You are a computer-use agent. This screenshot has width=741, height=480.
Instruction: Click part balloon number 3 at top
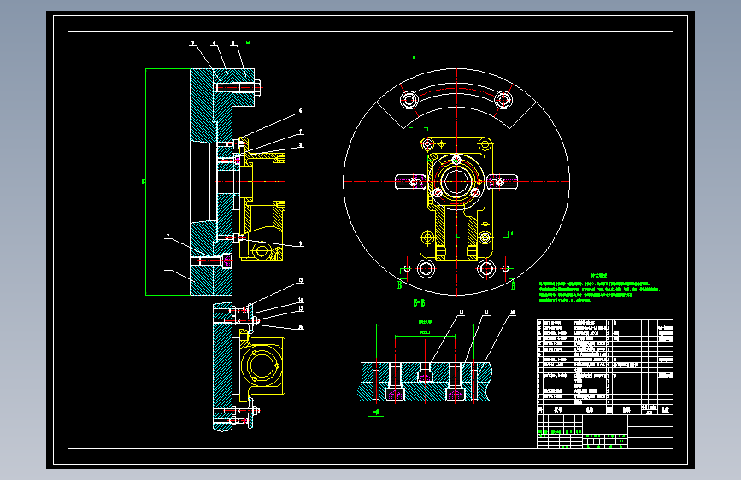click(192, 44)
